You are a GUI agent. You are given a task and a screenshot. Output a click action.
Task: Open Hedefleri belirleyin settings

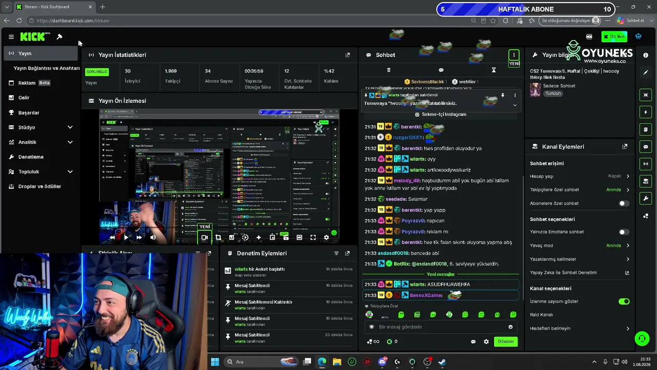[x=580, y=328]
